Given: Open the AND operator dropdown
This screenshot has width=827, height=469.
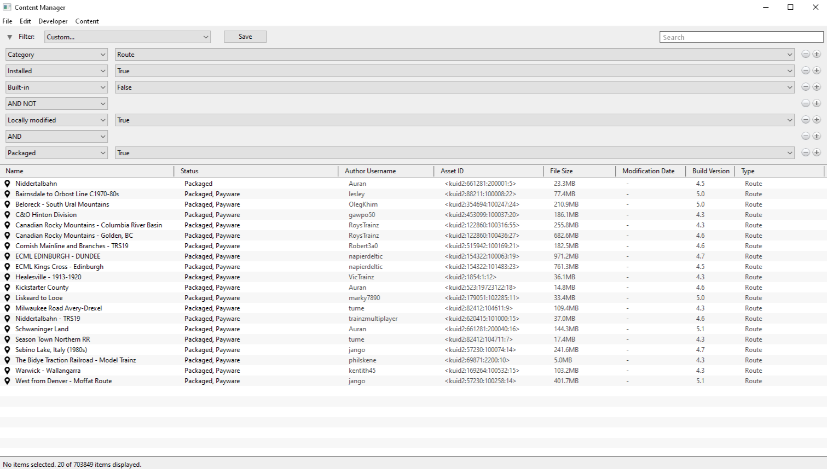Looking at the screenshot, I should coord(56,137).
